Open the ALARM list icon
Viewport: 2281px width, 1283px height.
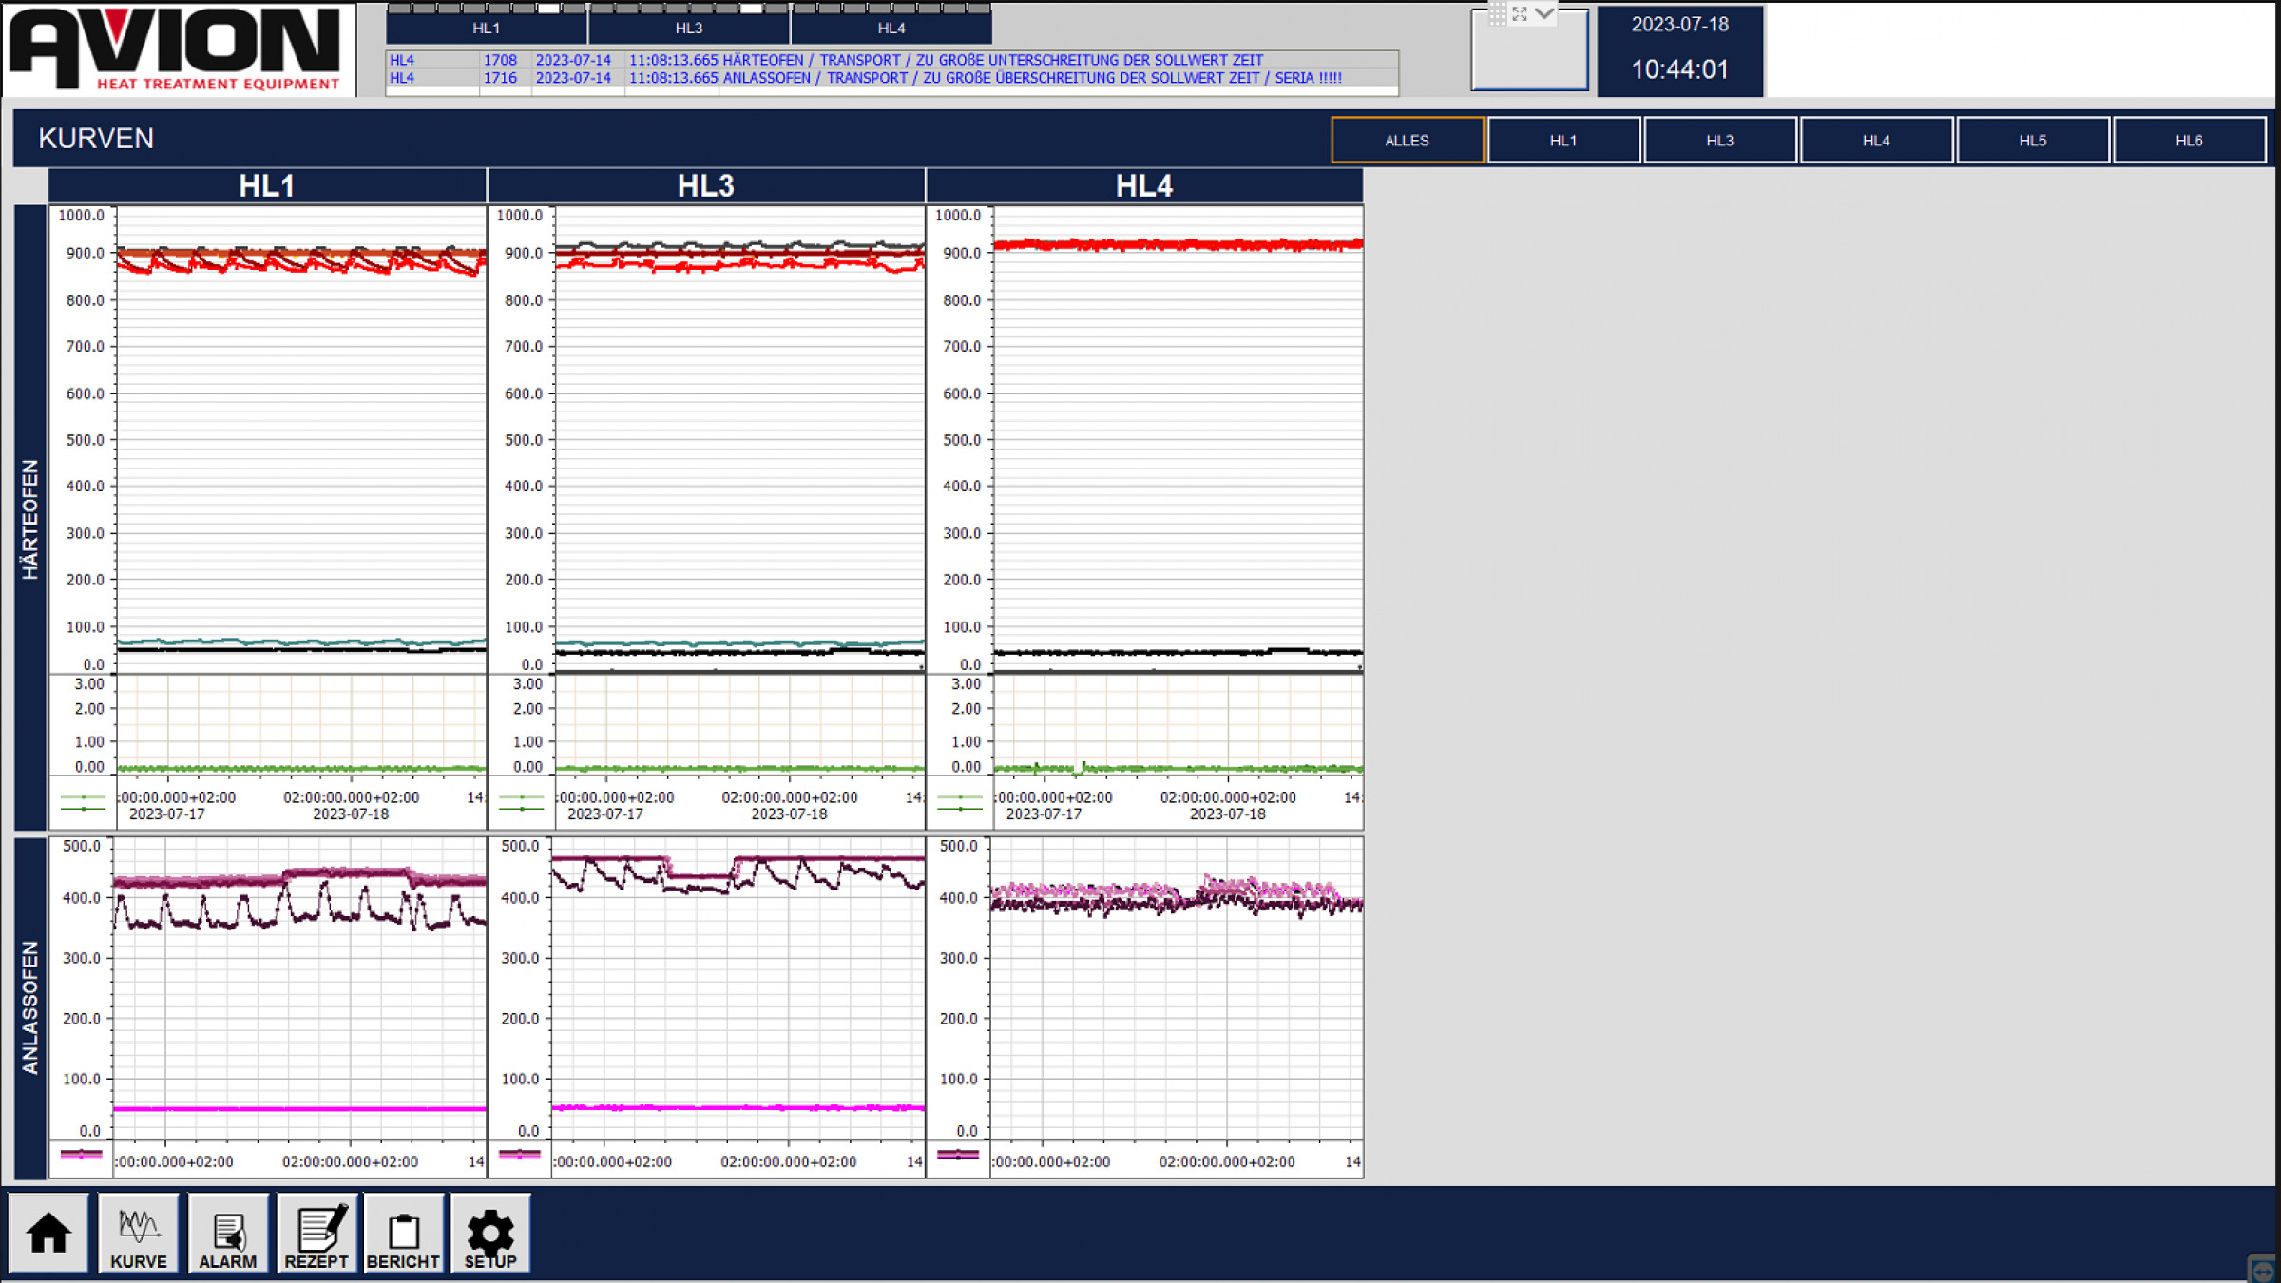click(228, 1234)
